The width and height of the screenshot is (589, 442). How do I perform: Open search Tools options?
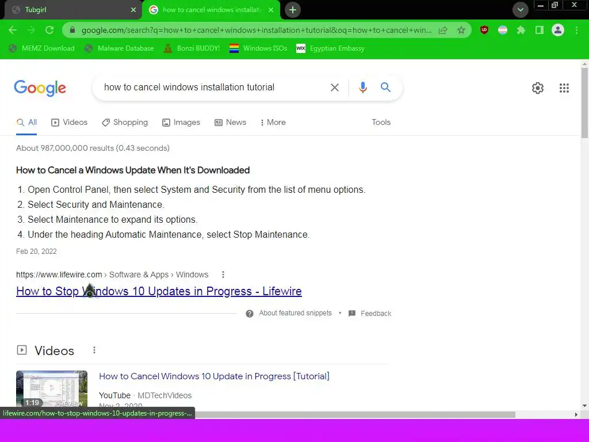(381, 122)
